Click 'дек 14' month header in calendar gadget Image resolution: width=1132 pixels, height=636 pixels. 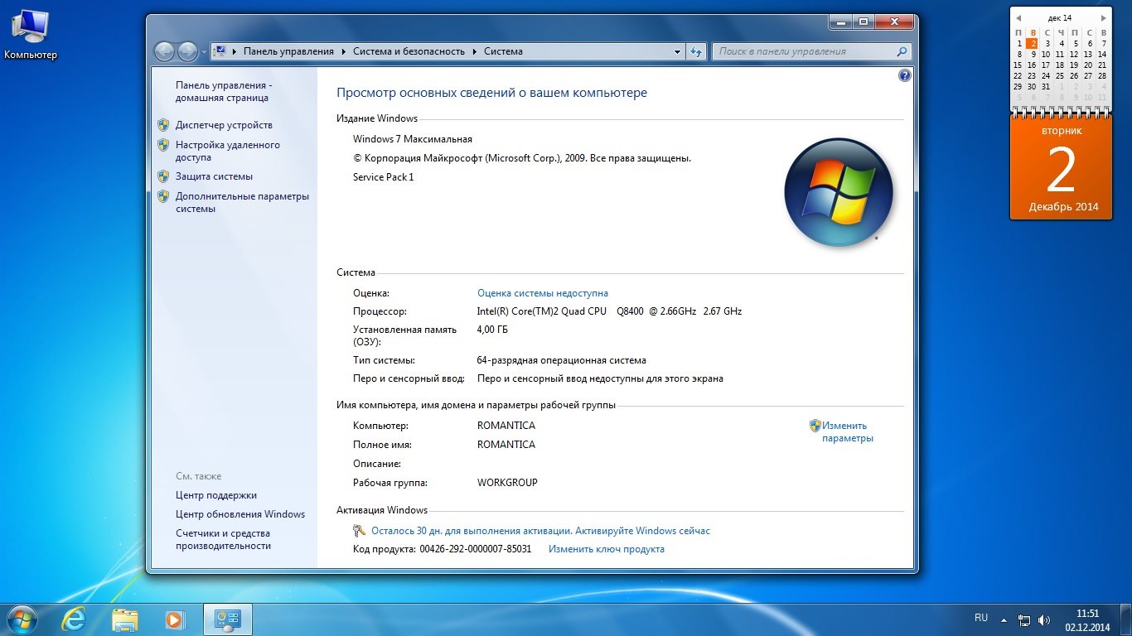[1060, 17]
